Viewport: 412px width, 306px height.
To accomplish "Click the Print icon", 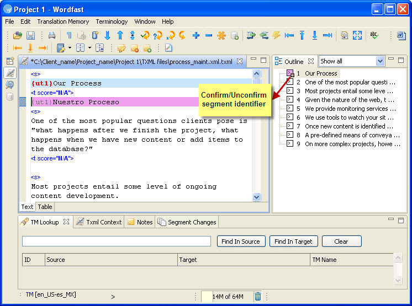I will pos(52,35).
